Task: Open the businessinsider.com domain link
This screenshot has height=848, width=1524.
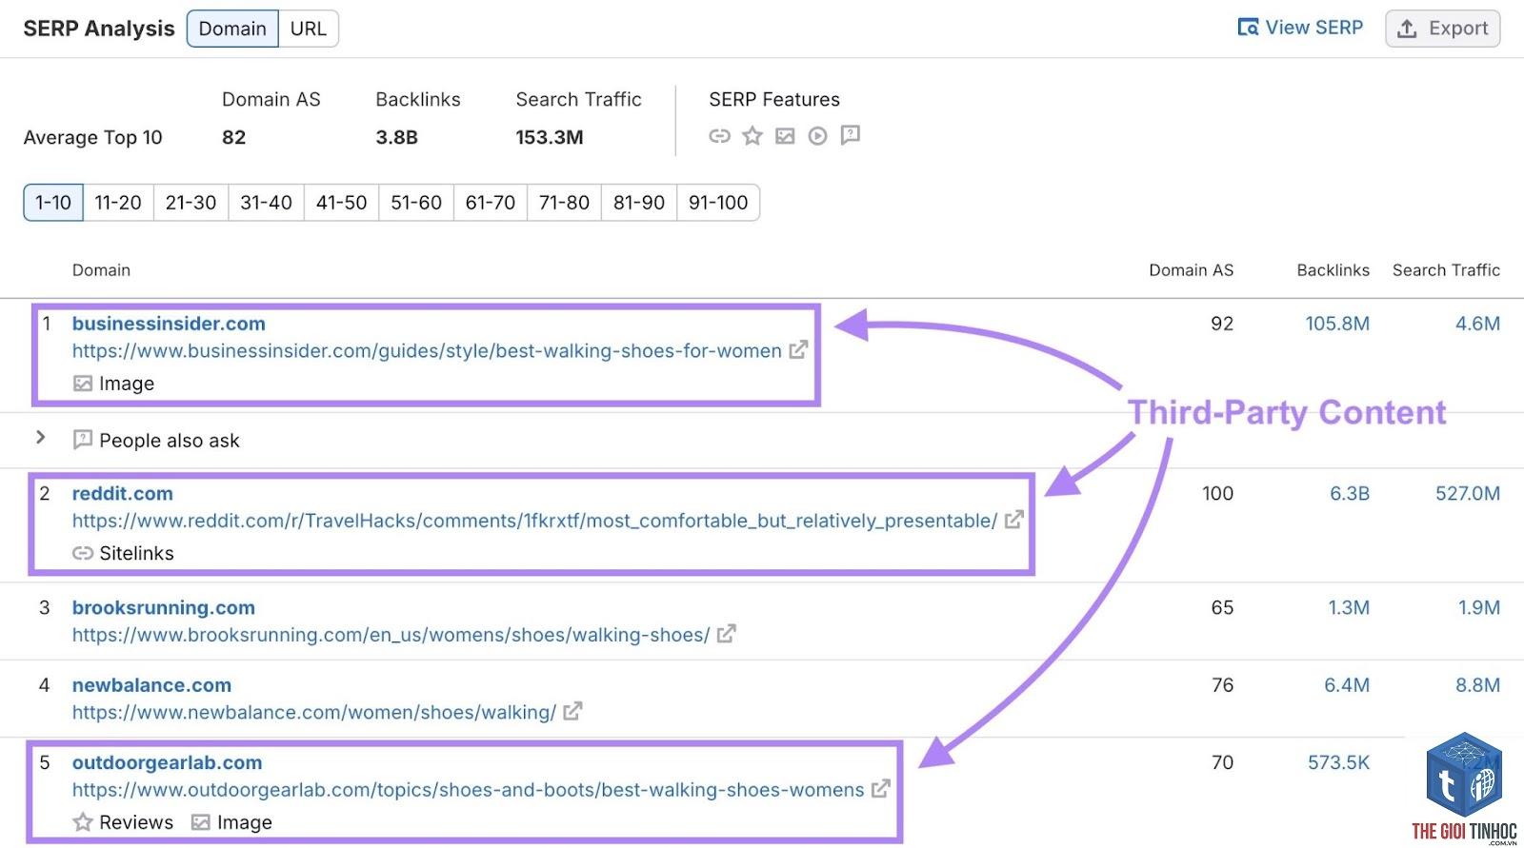Action: click(x=169, y=324)
